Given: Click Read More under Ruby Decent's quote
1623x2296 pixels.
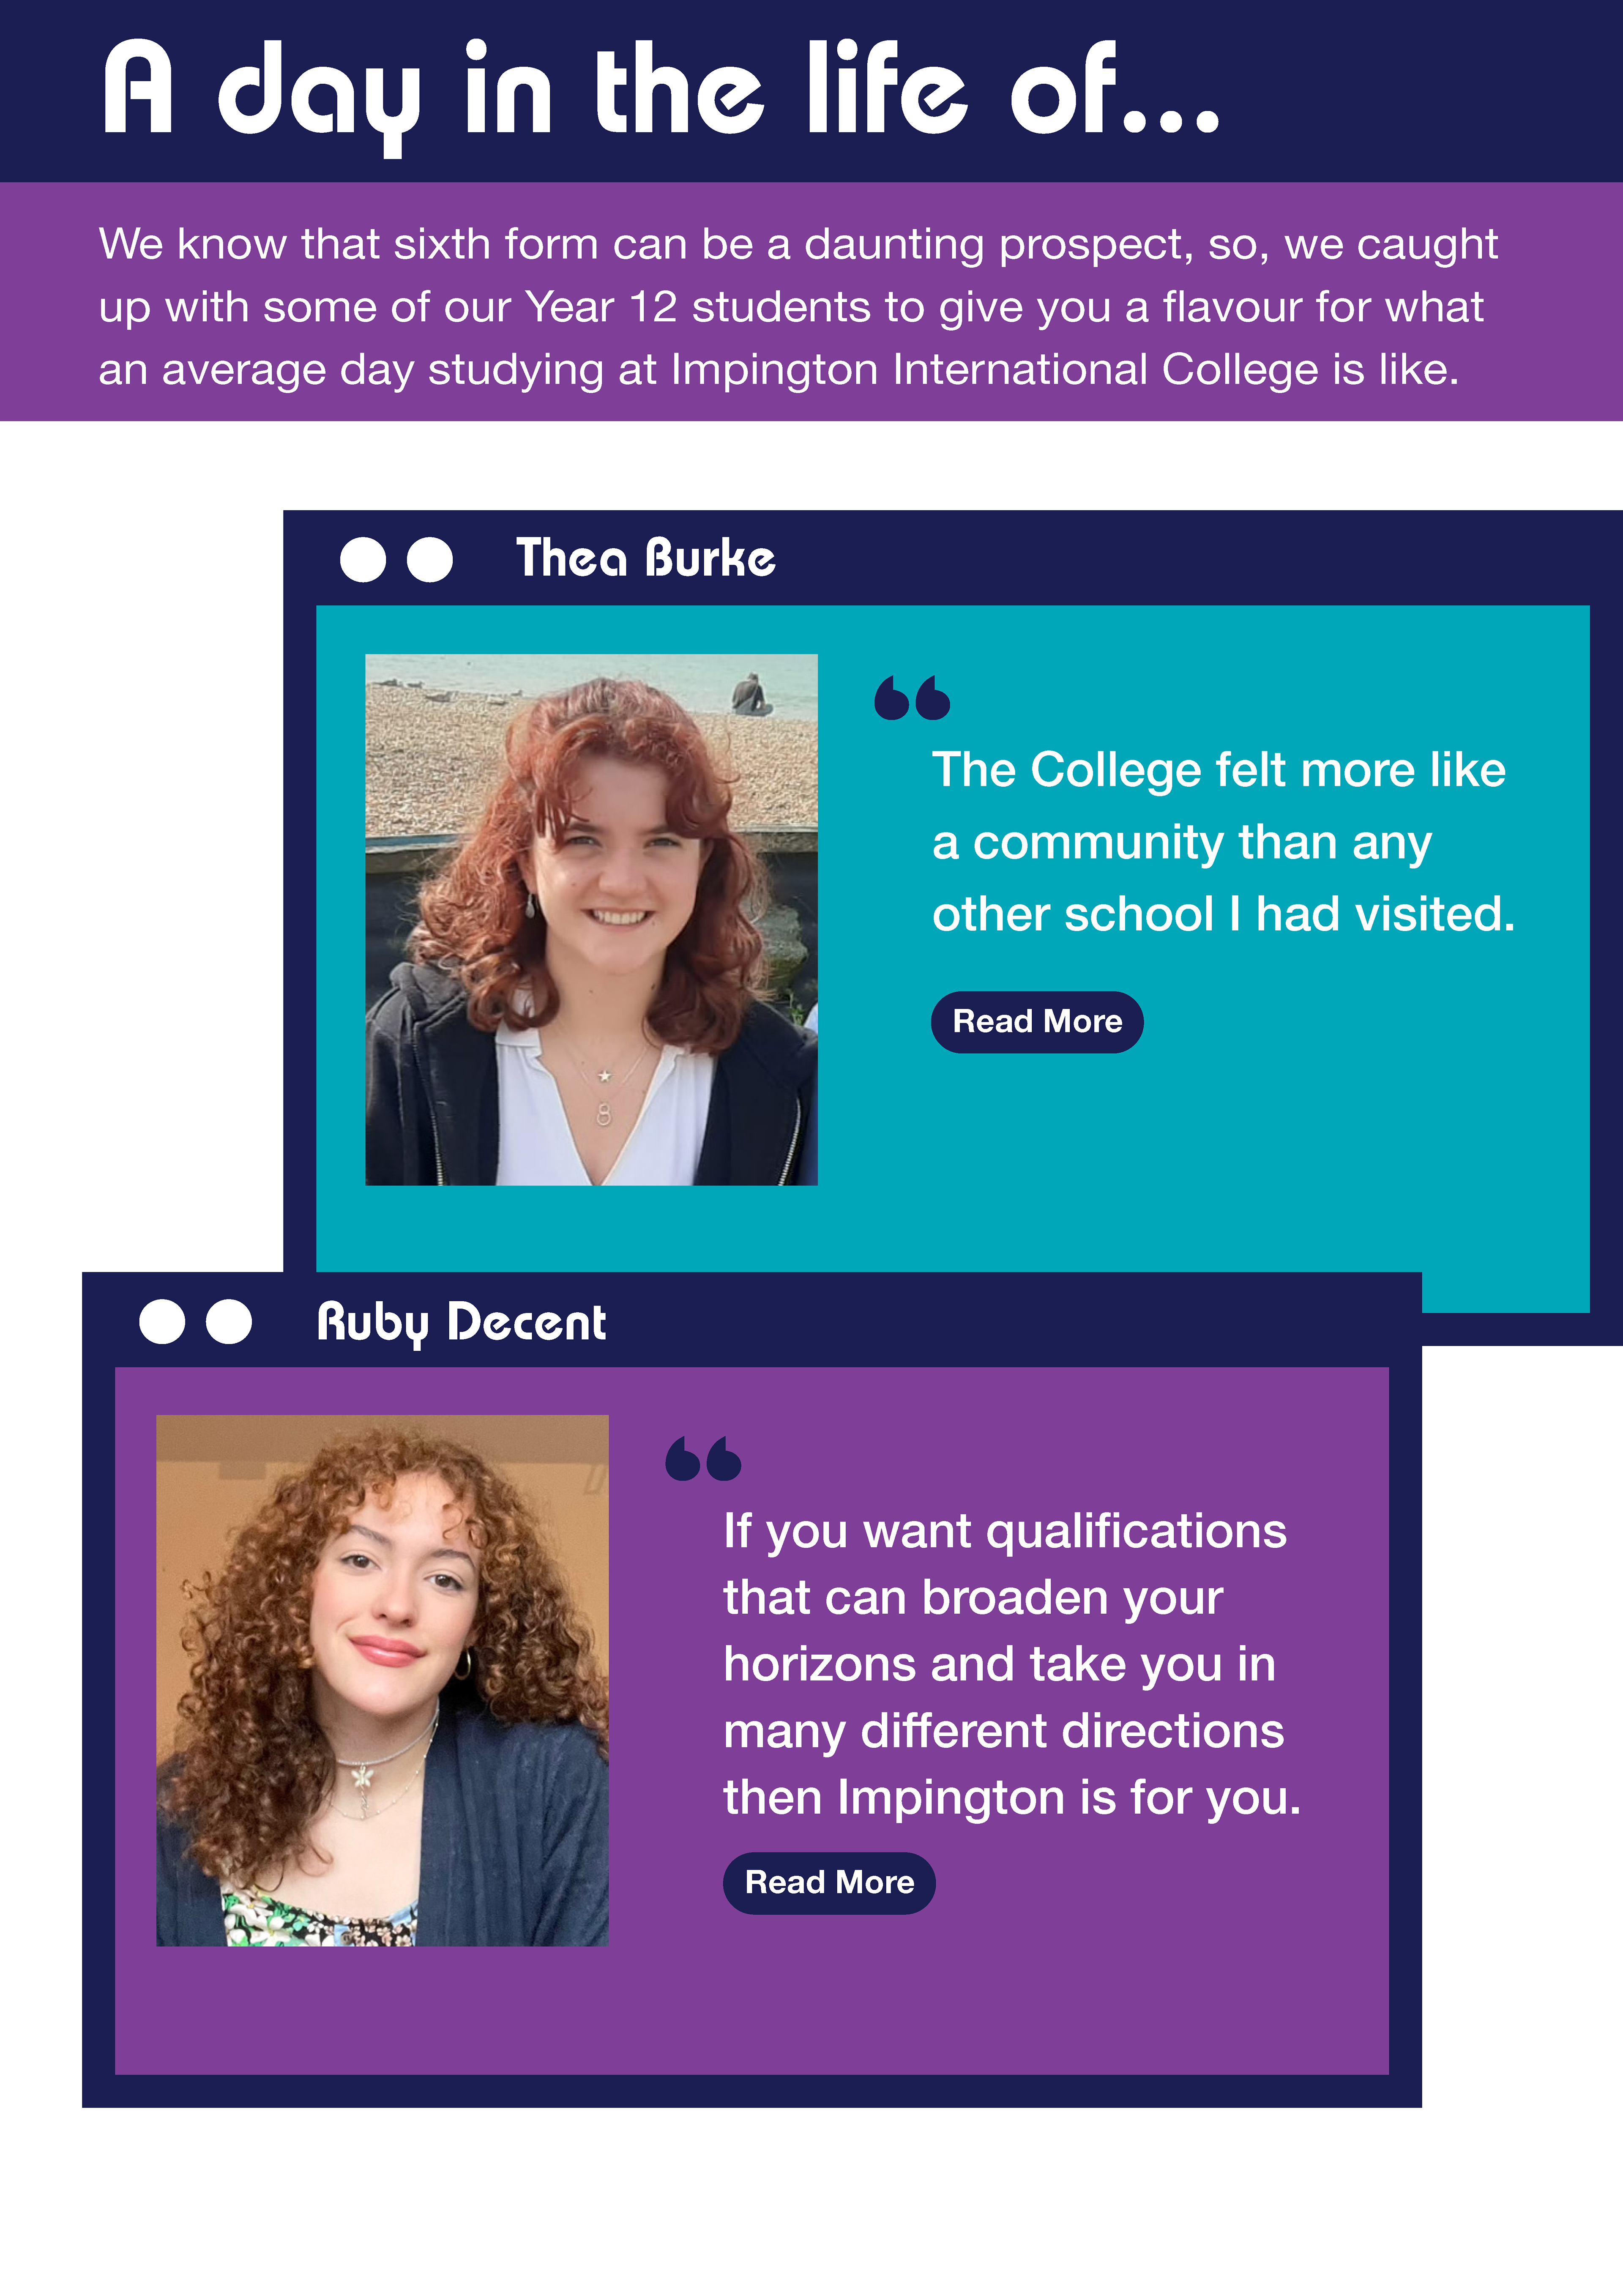Looking at the screenshot, I should click(x=829, y=1883).
